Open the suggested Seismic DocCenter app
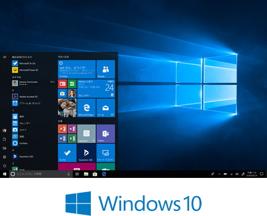Screen dimensions: 267x216 pos(33,83)
